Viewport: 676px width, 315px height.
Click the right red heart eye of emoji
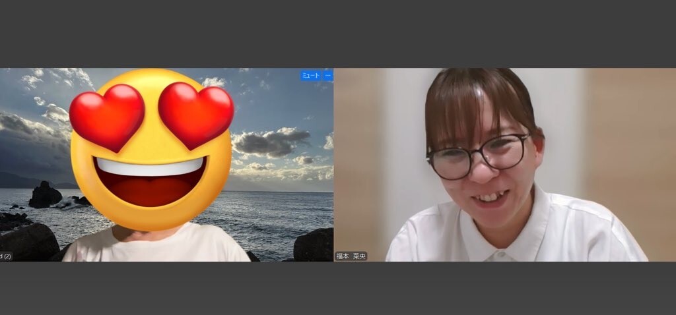point(196,114)
